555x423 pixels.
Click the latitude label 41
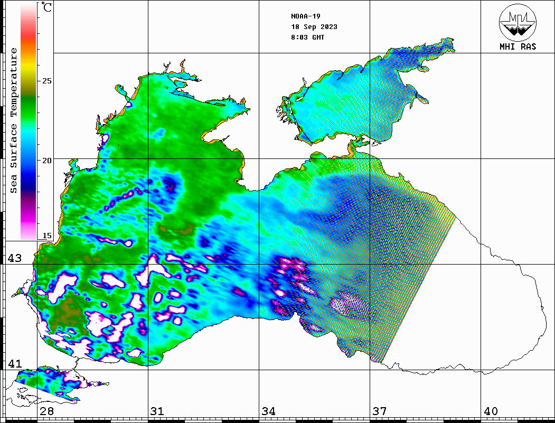click(x=14, y=363)
